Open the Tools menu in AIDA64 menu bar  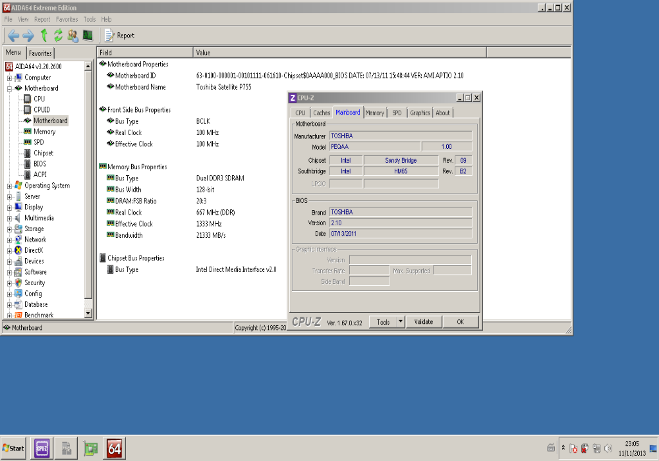coord(90,19)
